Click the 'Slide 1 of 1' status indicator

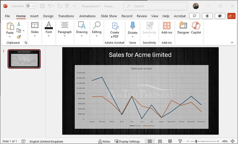click(9, 141)
